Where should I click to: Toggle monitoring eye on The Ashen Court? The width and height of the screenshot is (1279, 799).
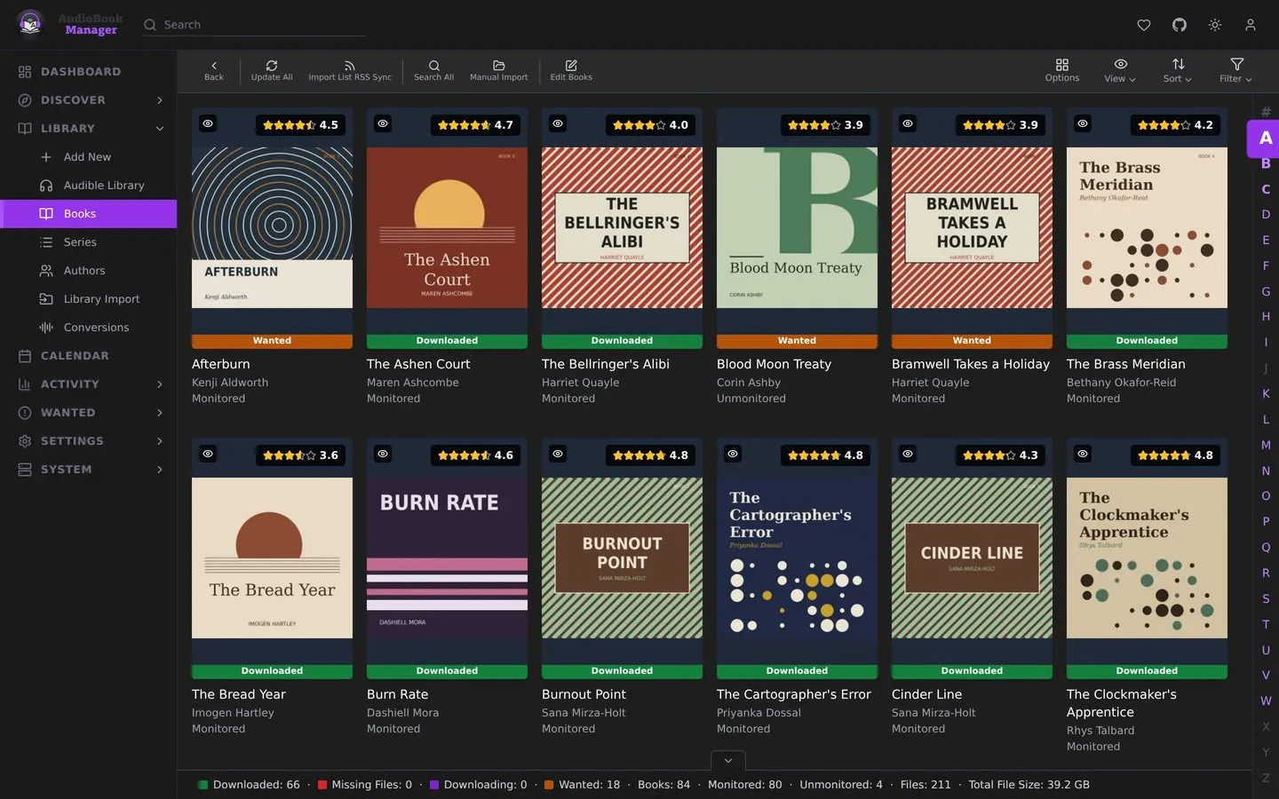383,123
